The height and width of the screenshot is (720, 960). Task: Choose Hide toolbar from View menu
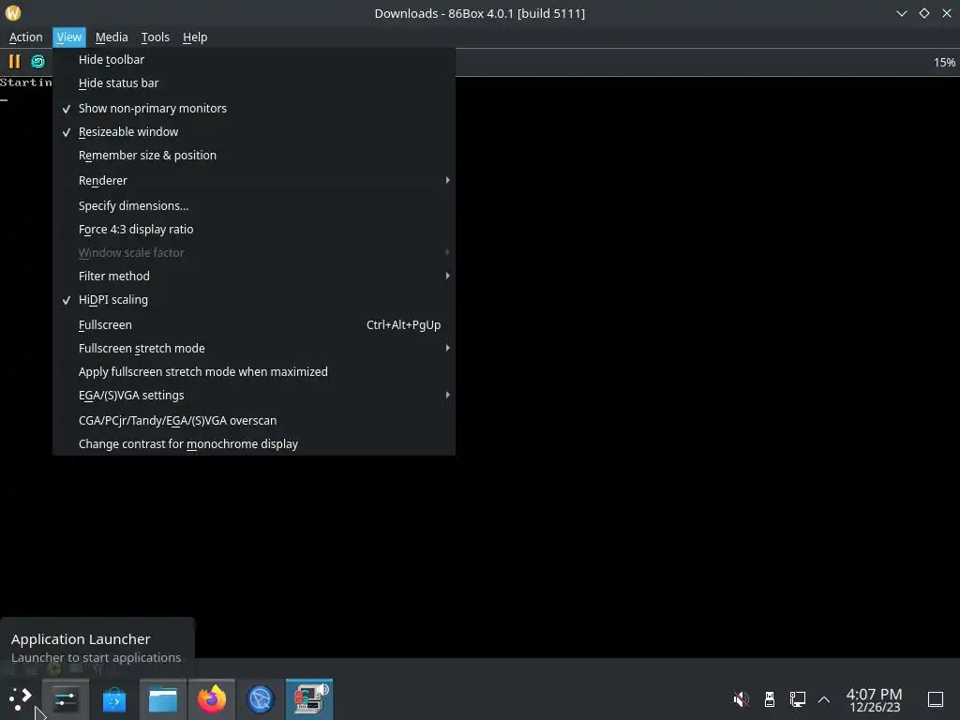(253, 59)
